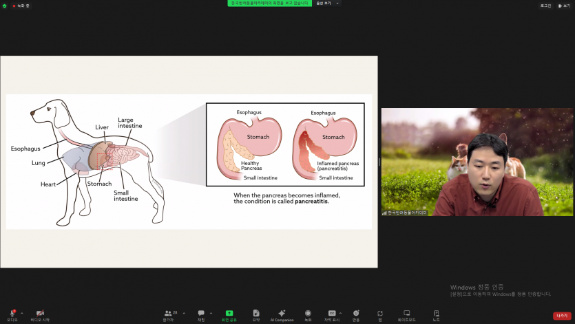Click the presenter name label with signal icon
This screenshot has height=324, width=575.
(404, 213)
